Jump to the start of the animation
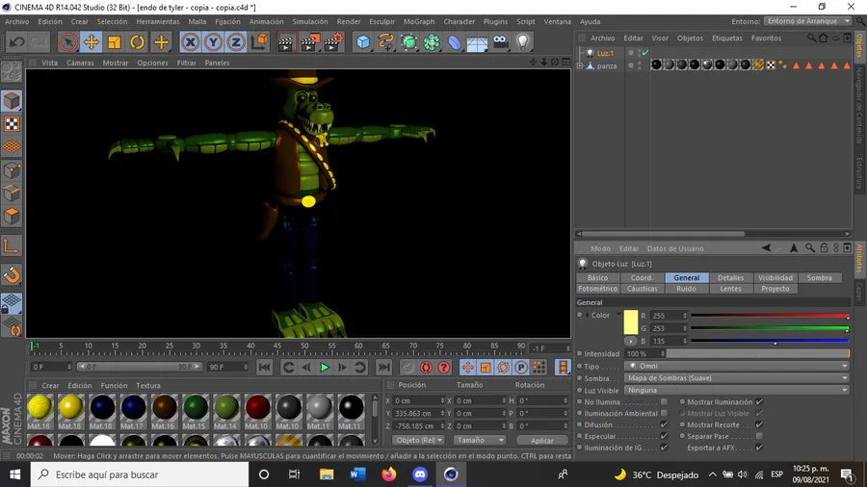The image size is (867, 487). 264,368
